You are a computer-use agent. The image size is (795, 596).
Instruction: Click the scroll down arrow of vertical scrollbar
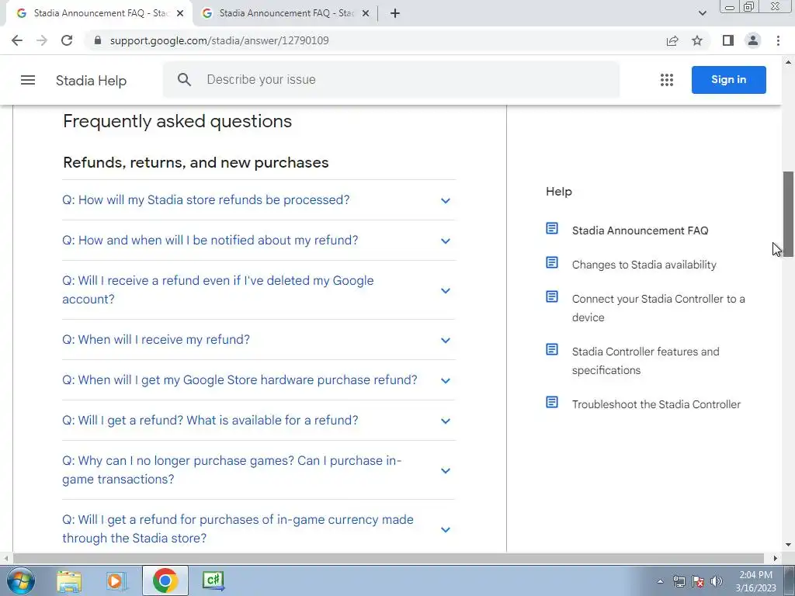pyautogui.click(x=788, y=546)
